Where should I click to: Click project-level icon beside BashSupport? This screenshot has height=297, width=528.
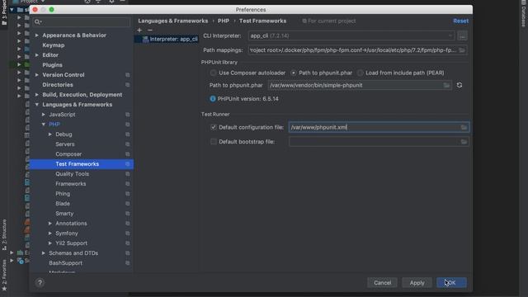[x=128, y=263]
